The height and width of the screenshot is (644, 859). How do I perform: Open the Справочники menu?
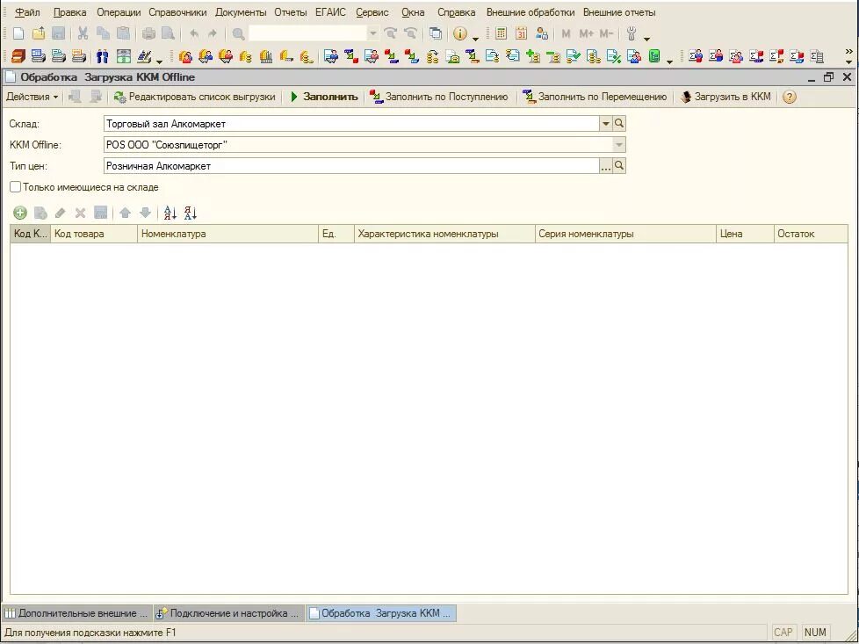pyautogui.click(x=177, y=12)
